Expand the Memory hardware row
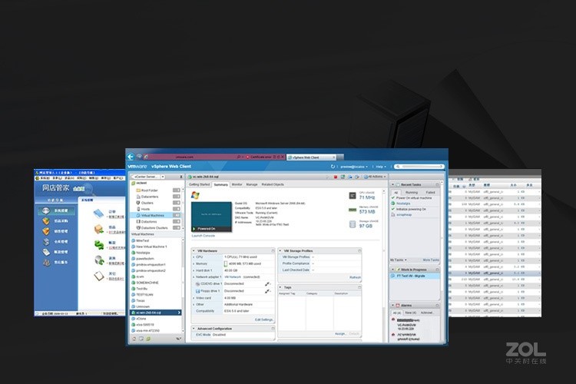576x384 pixels. 194,264
